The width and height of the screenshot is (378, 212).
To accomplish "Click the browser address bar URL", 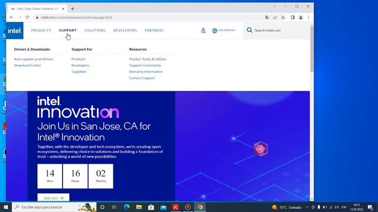I will click(76, 17).
